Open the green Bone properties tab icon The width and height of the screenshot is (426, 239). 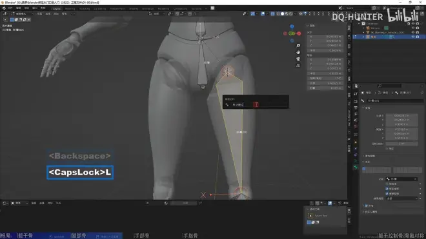356,167
